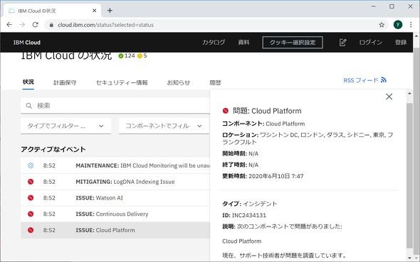Reload the page with the refresh icon
Screen dimensions: 420x262
pos(35,25)
